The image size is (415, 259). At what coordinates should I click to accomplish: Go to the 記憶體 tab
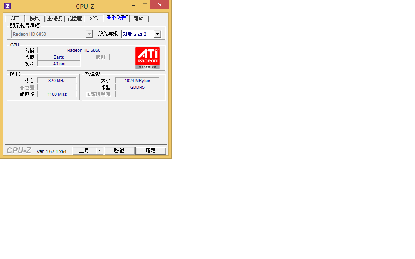(75, 18)
